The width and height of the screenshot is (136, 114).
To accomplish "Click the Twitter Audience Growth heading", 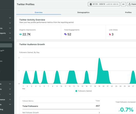I will [x=32, y=44].
